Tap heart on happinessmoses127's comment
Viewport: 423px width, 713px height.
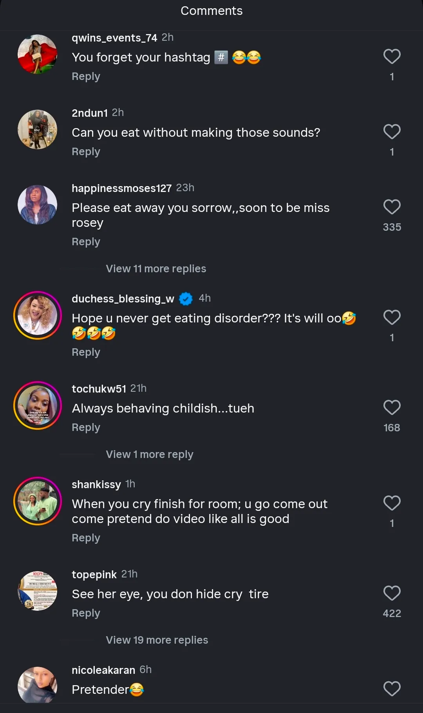coord(392,207)
